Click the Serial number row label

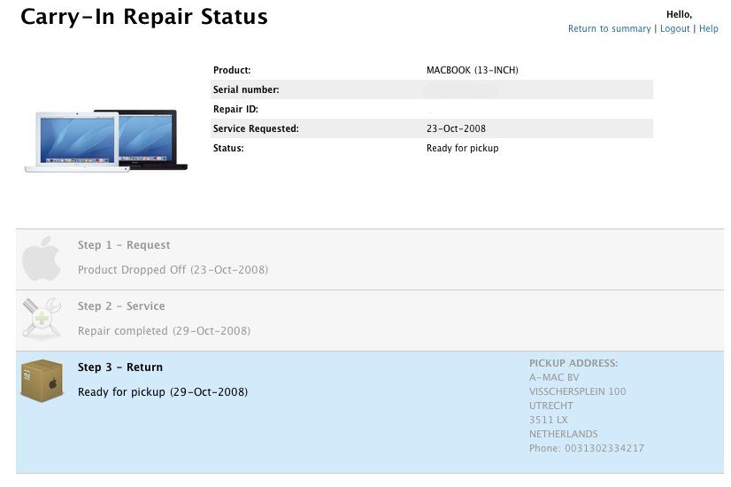tap(246, 89)
